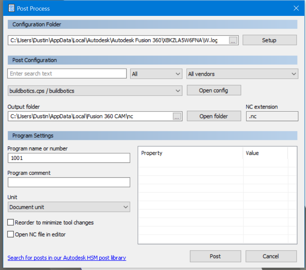The image size is (306, 270).
Task: Close the Post Process dialog
Action: click(x=296, y=8)
